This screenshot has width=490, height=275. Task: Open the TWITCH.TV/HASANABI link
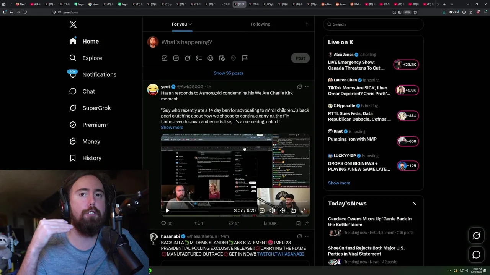[x=280, y=254]
